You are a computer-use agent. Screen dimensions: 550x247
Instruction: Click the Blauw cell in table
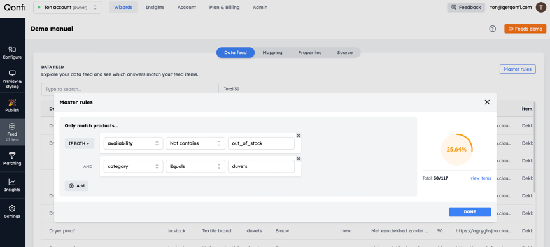283,231
